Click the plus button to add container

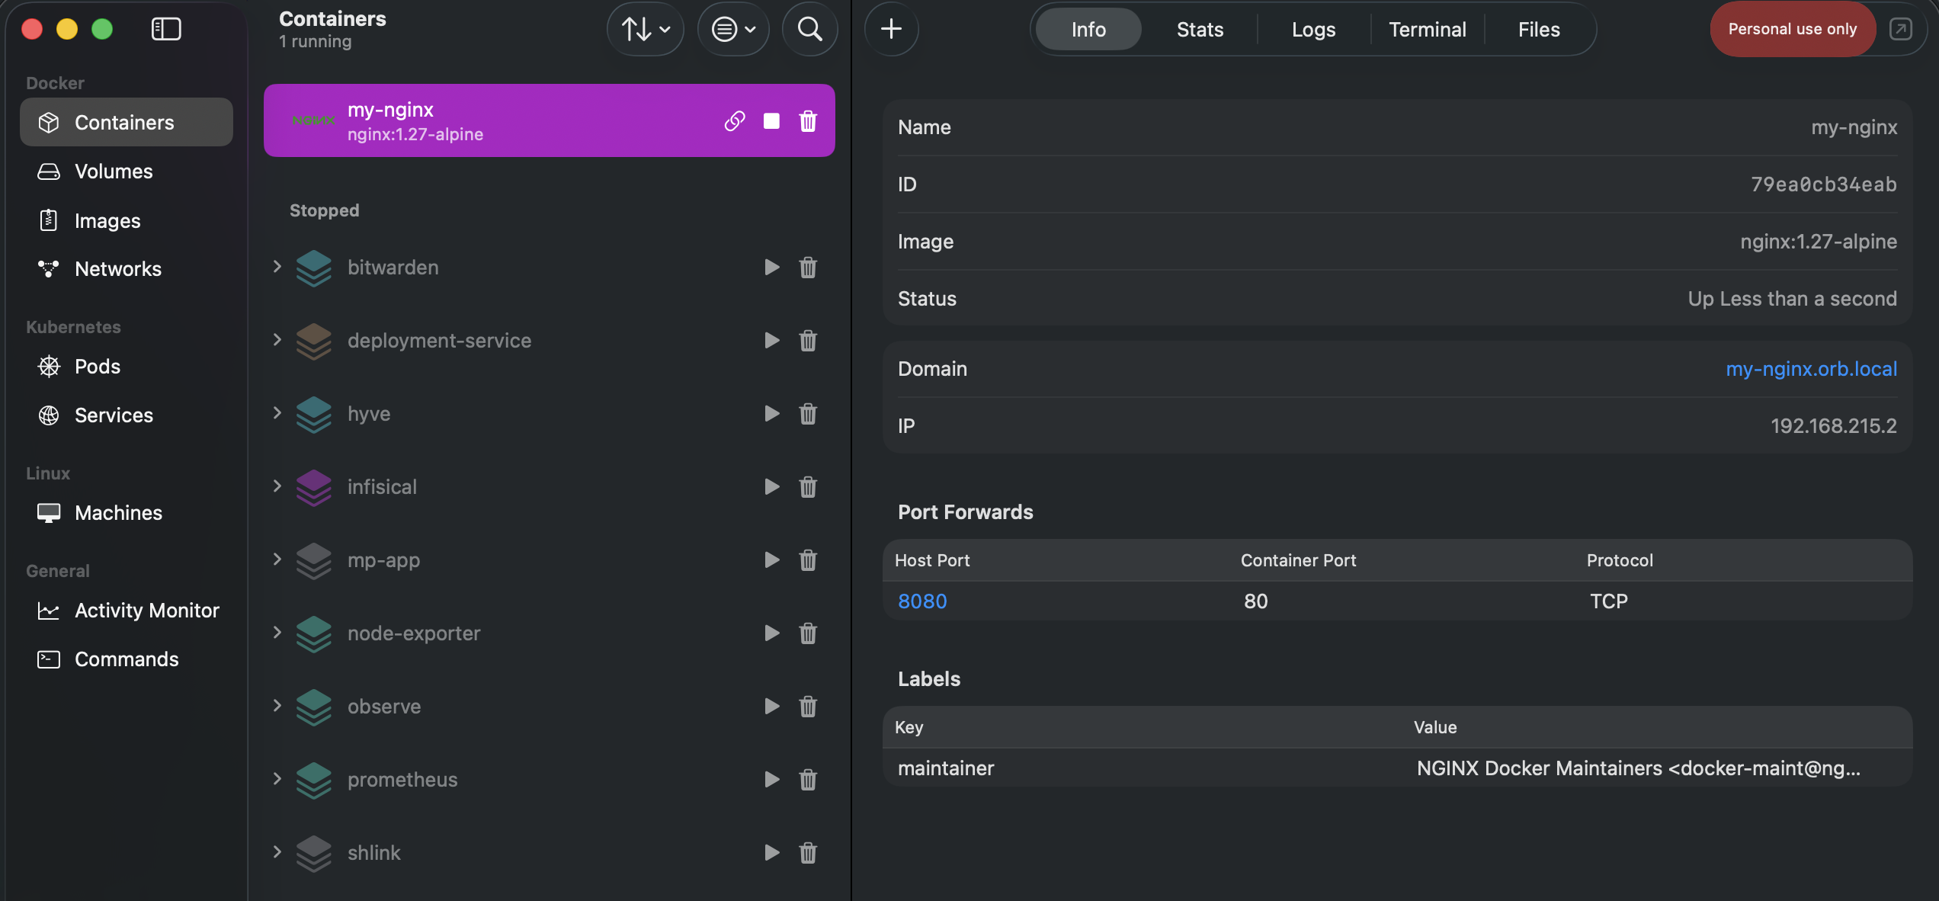(891, 30)
